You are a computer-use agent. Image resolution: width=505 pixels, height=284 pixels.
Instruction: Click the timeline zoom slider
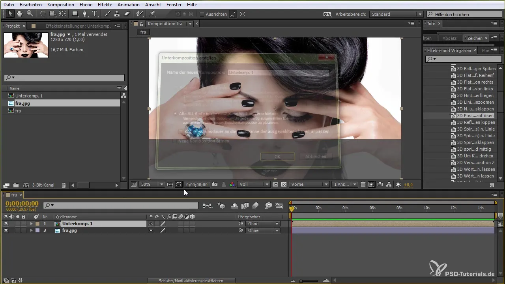click(310, 280)
